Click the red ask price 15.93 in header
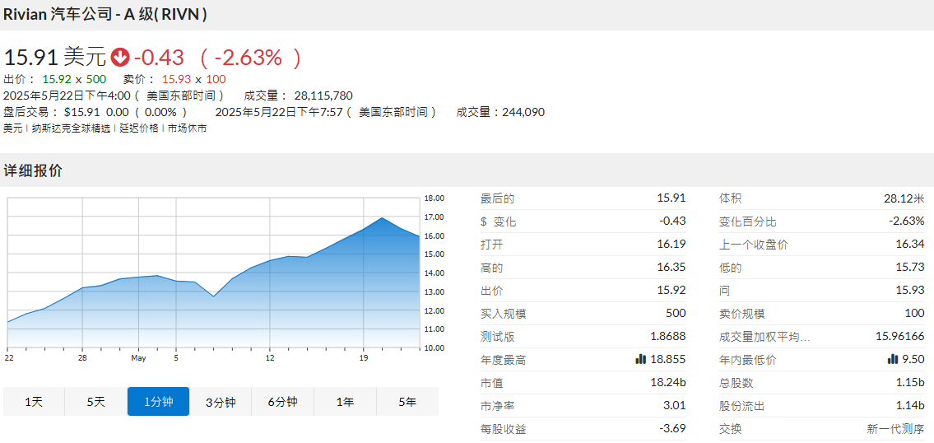Image resolution: width=934 pixels, height=443 pixels. [x=177, y=79]
